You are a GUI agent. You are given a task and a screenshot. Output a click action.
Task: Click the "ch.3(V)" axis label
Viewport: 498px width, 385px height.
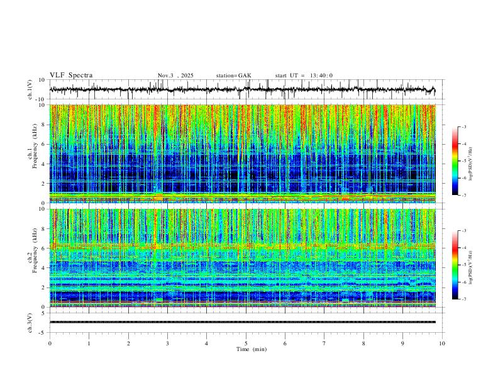point(30,323)
